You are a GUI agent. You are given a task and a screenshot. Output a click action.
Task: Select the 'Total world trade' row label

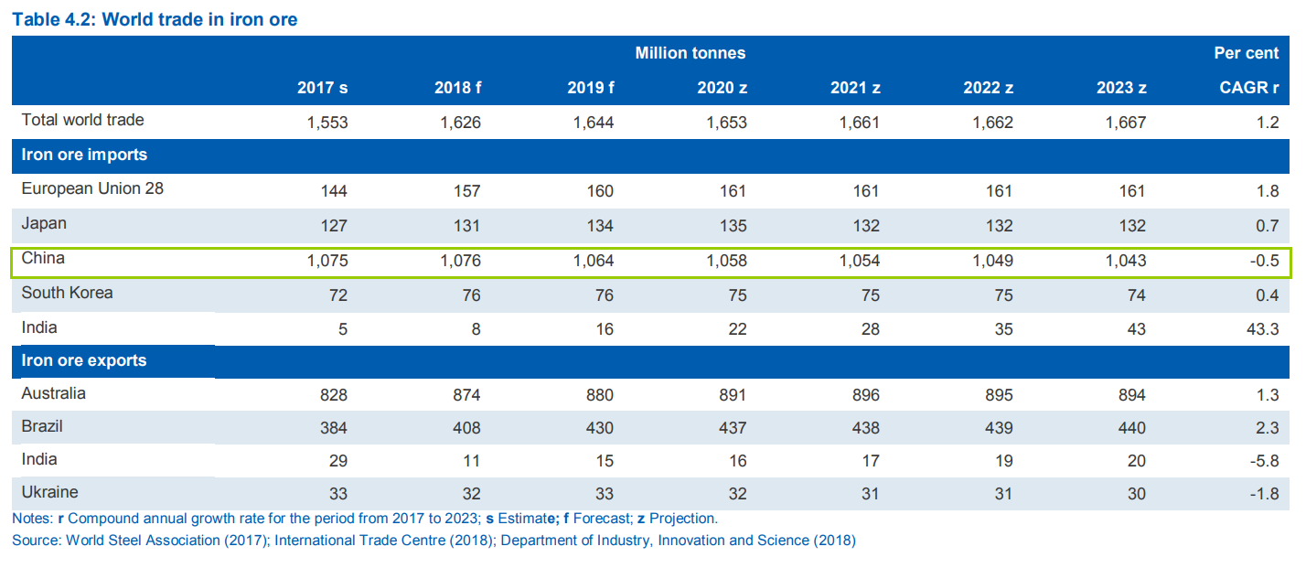(82, 120)
